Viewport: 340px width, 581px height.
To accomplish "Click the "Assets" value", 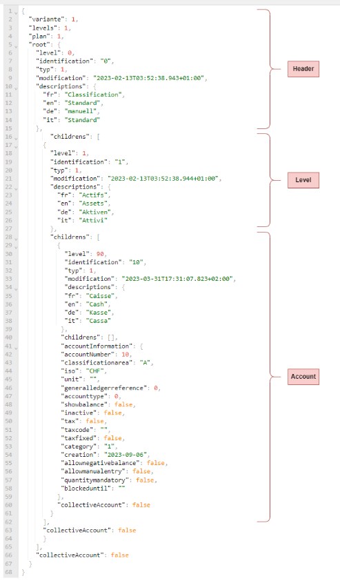I will pyautogui.click(x=93, y=203).
